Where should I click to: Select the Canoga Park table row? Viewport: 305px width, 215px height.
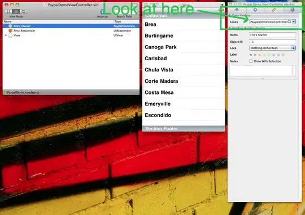tap(184, 47)
